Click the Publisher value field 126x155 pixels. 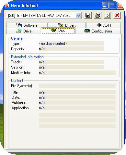click(x=77, y=103)
